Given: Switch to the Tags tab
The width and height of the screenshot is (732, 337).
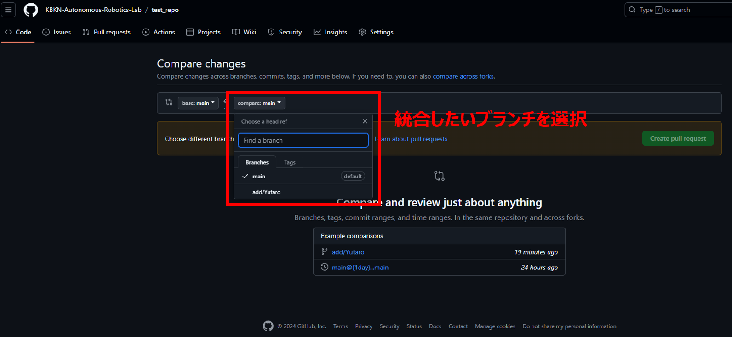Looking at the screenshot, I should point(290,162).
